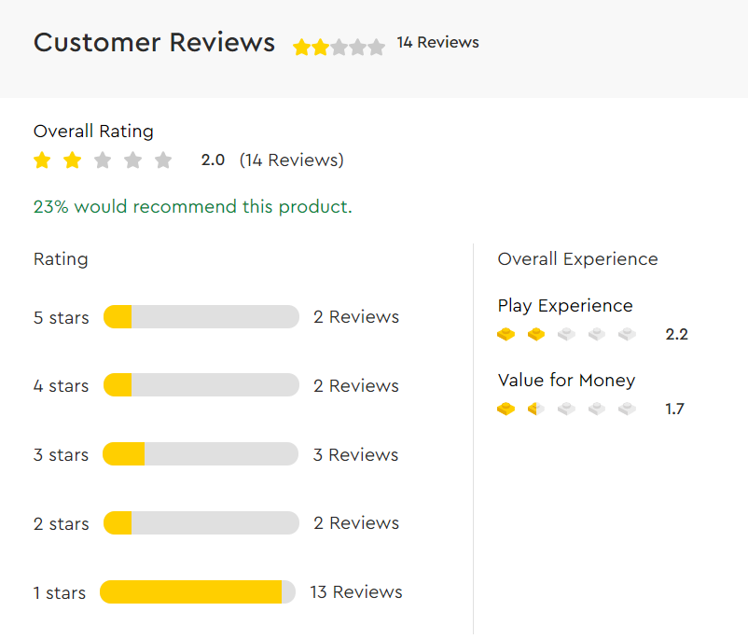Select the 4 stars rating bar
748x639 pixels.
201,385
